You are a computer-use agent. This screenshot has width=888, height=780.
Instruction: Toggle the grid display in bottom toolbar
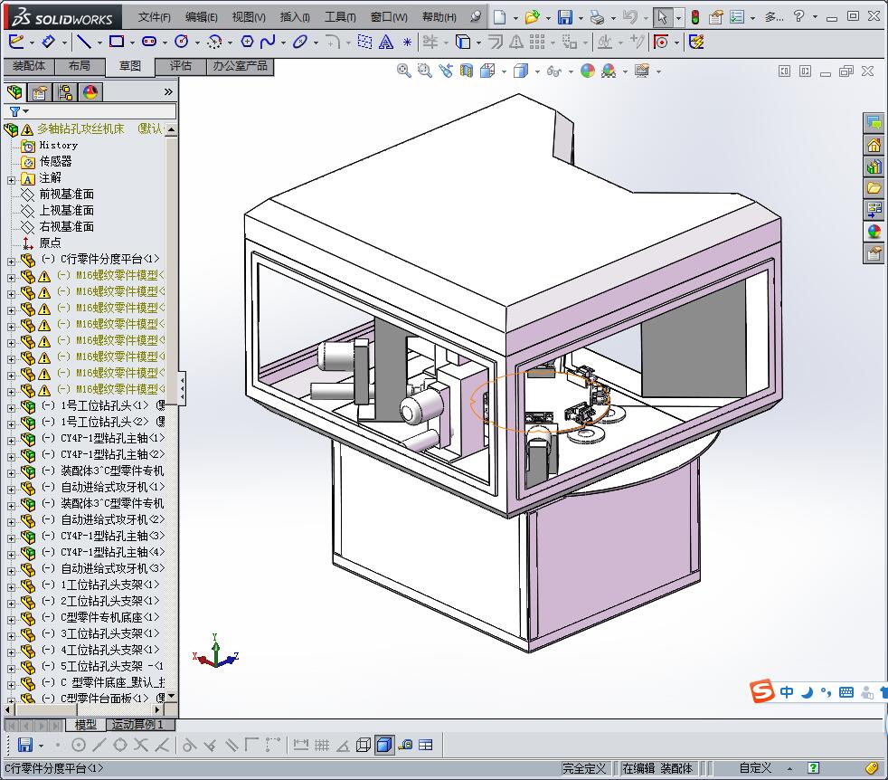(322, 745)
